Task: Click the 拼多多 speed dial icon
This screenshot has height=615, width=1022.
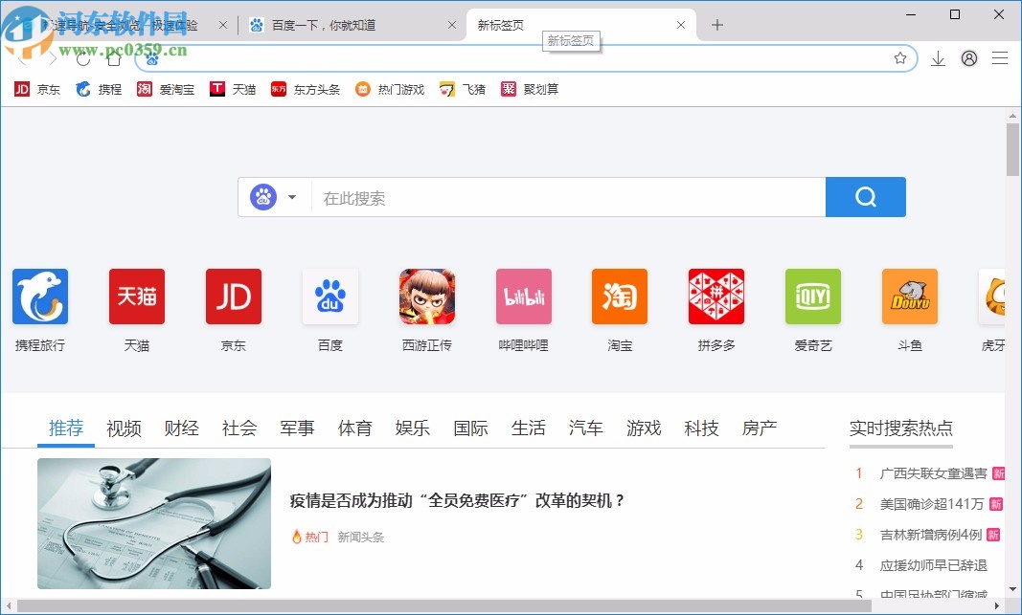Action: (715, 297)
